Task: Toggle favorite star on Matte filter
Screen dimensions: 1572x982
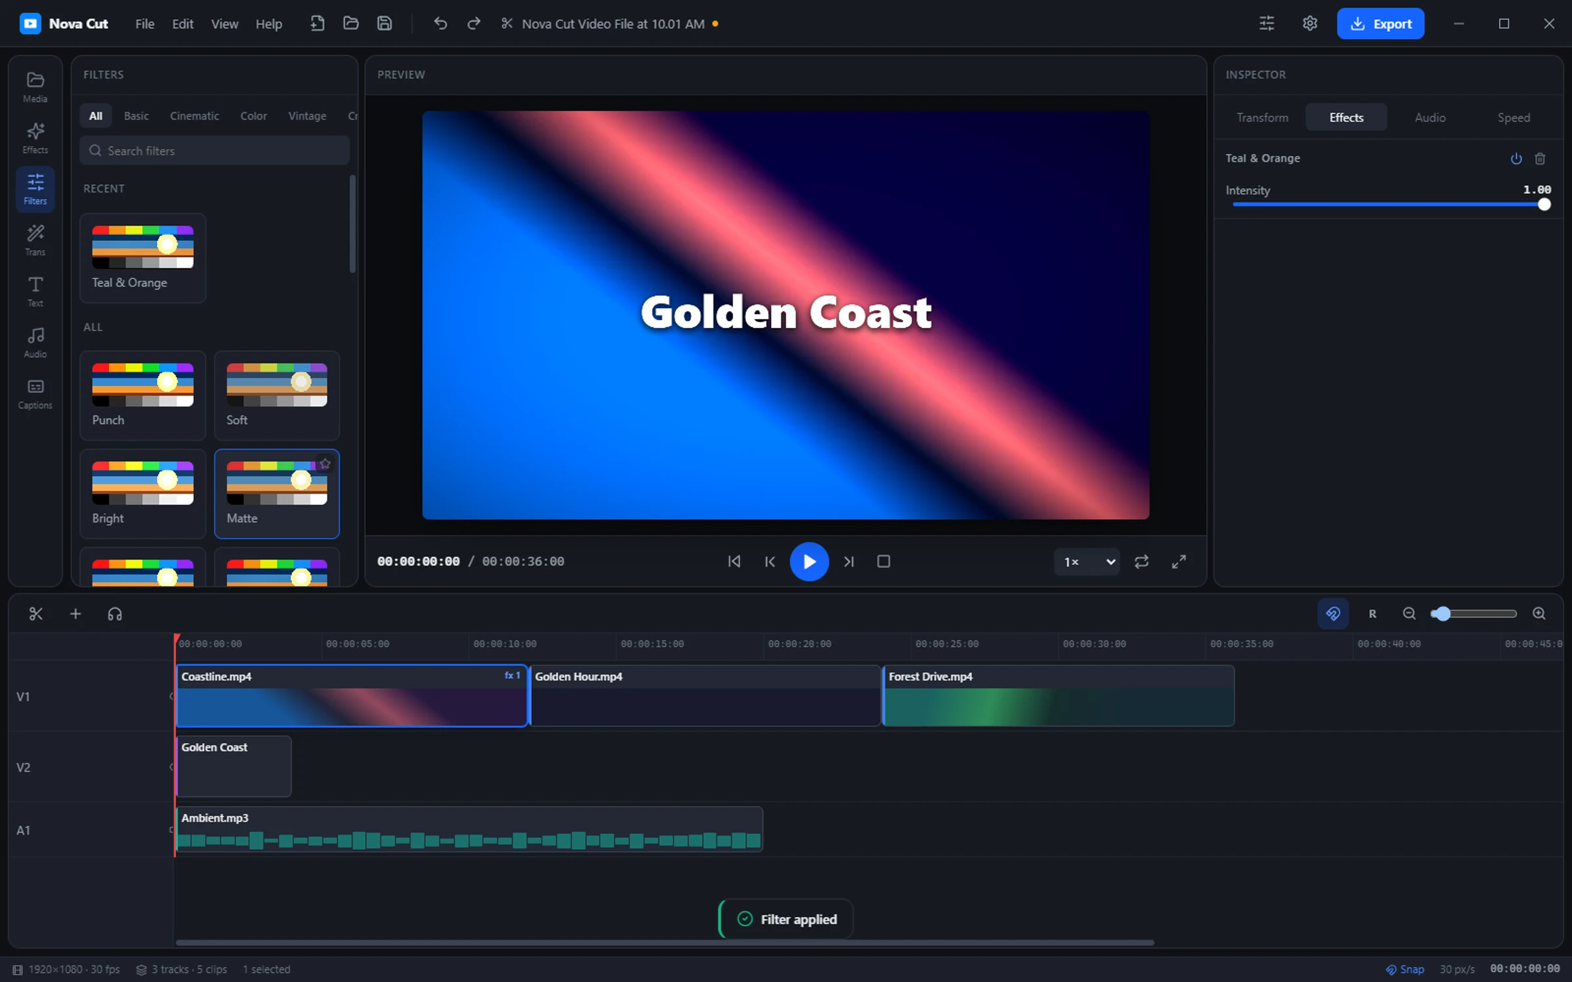Action: pyautogui.click(x=325, y=464)
